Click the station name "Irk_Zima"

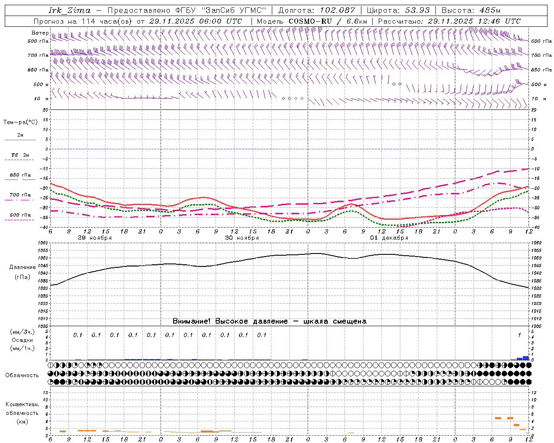tap(70, 11)
